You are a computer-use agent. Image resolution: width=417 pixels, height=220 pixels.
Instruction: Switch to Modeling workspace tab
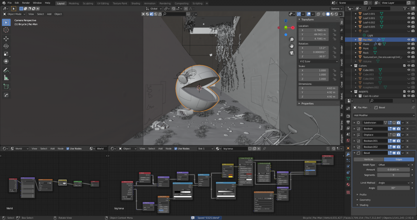click(x=74, y=3)
